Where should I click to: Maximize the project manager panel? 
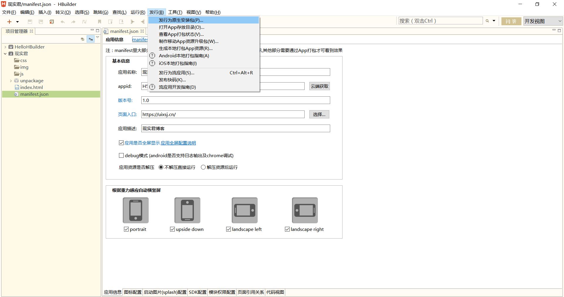(98, 31)
